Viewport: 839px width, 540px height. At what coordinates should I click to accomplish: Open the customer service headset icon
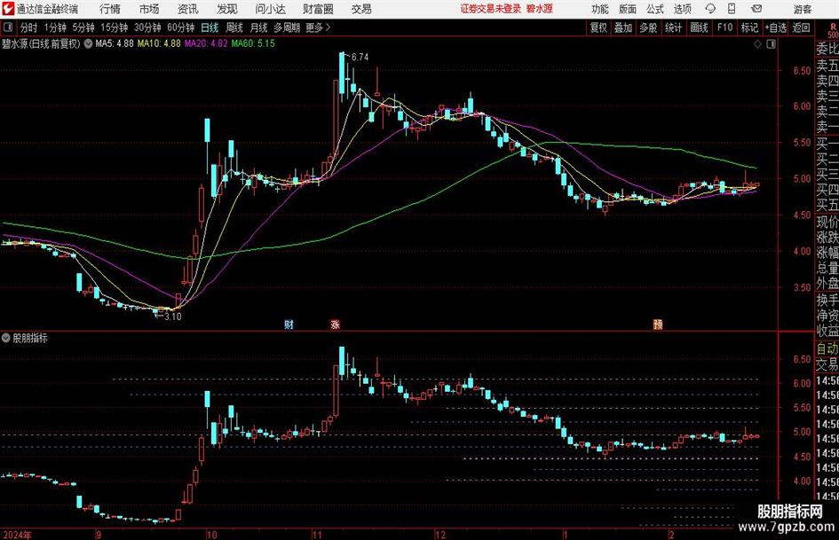(x=710, y=9)
